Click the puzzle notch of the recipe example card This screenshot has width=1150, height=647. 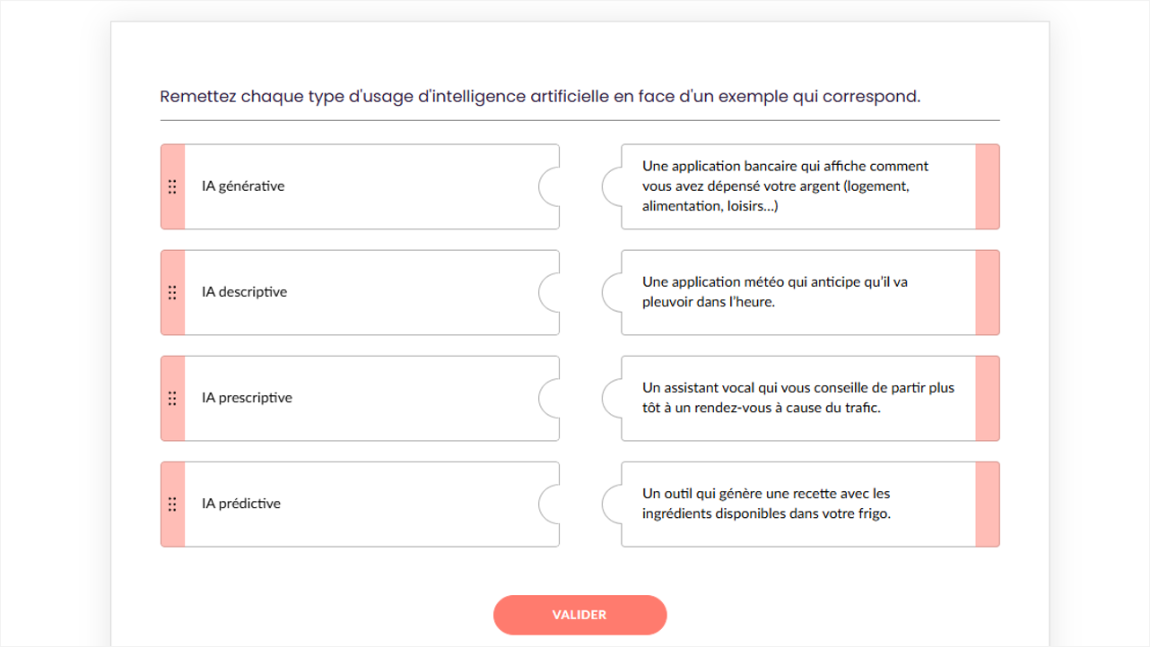[x=612, y=504]
